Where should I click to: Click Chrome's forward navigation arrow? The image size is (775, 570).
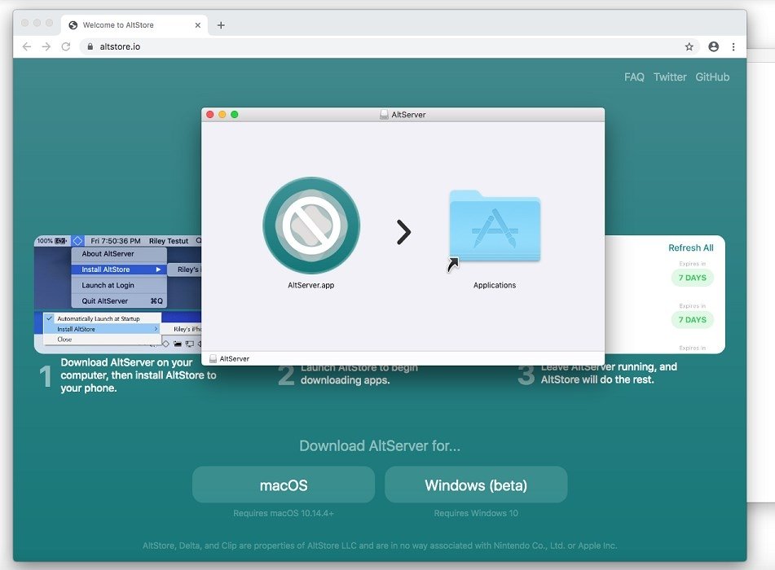pos(46,46)
